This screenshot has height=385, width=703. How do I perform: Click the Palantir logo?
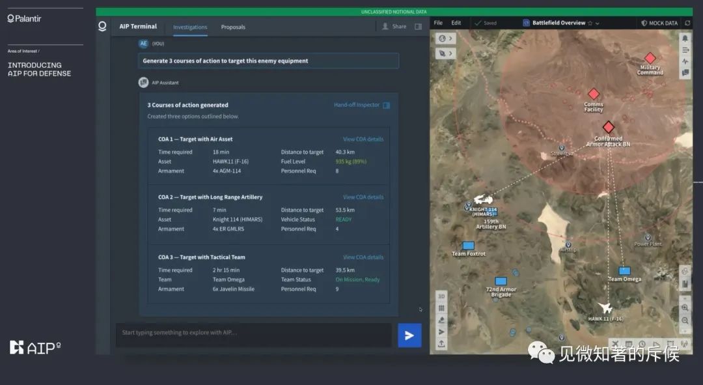24,18
